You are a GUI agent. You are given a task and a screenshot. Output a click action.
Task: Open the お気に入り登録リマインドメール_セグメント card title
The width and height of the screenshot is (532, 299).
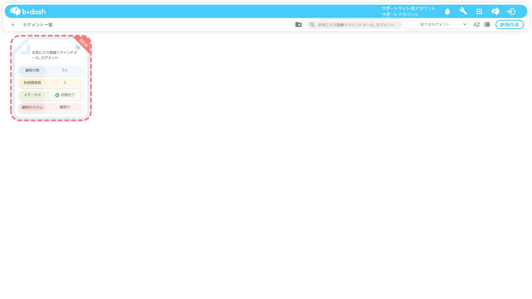click(x=54, y=55)
